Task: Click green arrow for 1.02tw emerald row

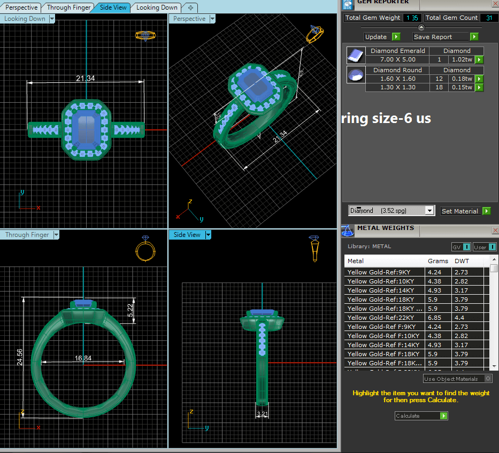Action: [x=479, y=60]
